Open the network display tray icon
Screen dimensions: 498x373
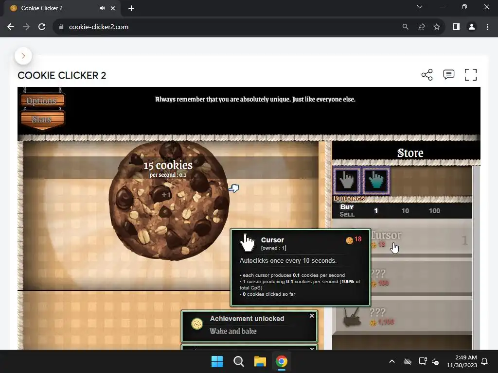pos(423,361)
